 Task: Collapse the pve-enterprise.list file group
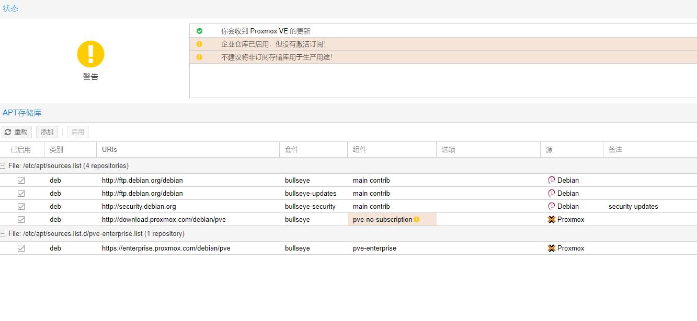(3, 234)
